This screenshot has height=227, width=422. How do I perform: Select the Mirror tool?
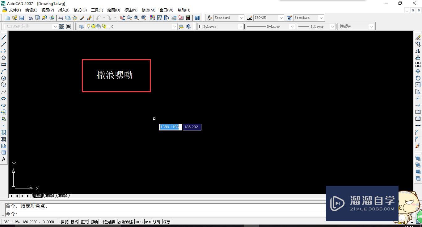click(x=418, y=51)
